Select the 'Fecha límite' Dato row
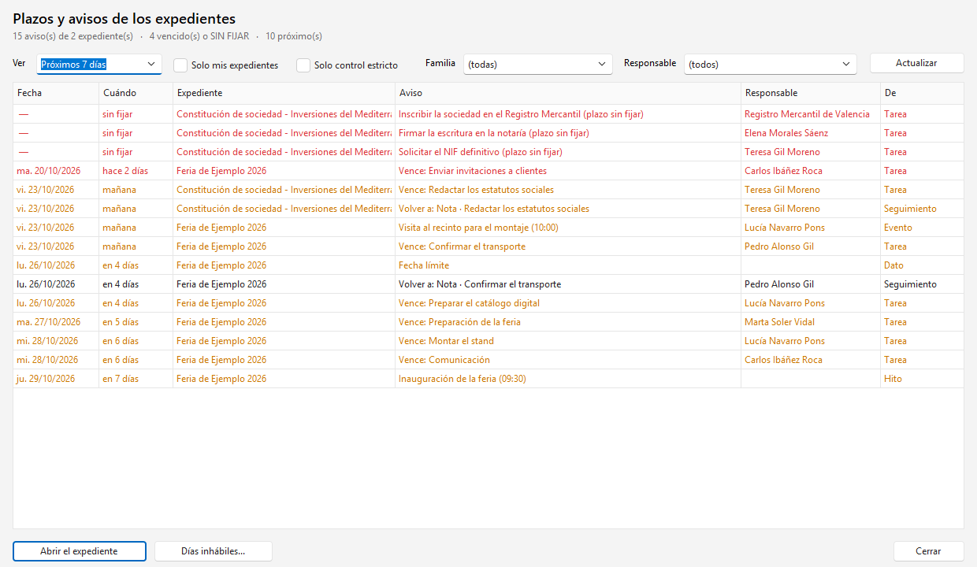 pyautogui.click(x=489, y=265)
